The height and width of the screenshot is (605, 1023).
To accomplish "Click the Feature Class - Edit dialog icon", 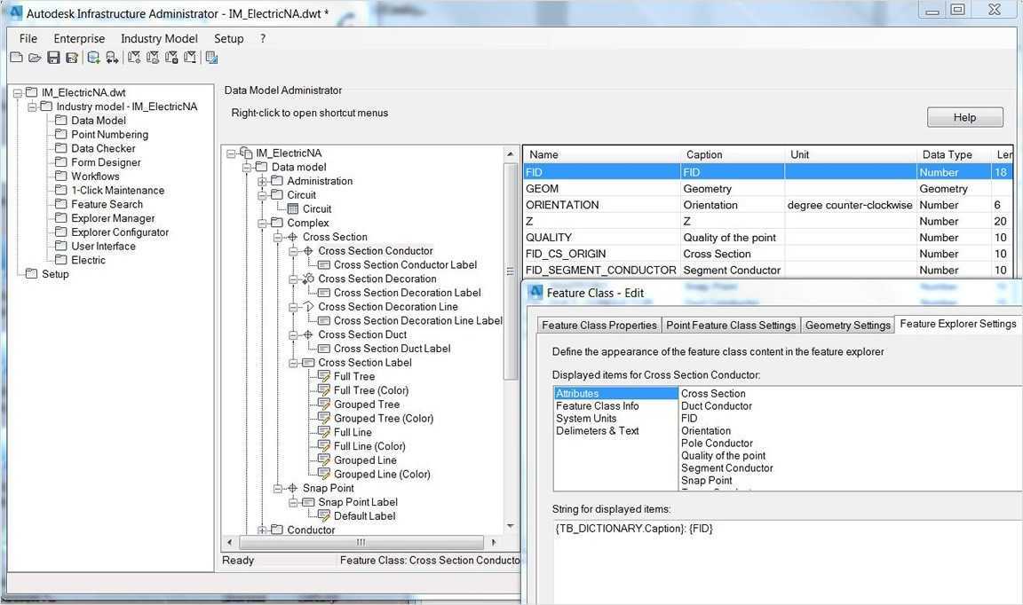I will [x=535, y=292].
